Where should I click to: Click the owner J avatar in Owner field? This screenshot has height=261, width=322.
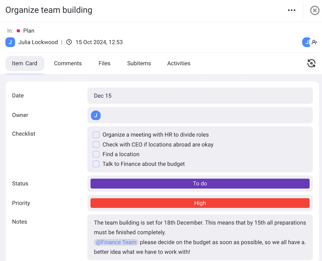coord(96,115)
